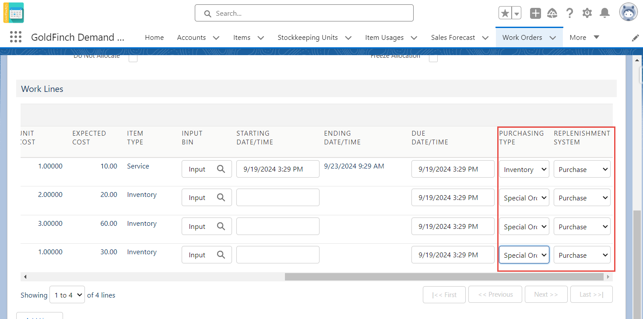Click the Purchasing Type column header
The width and height of the screenshot is (643, 319).
pos(521,137)
